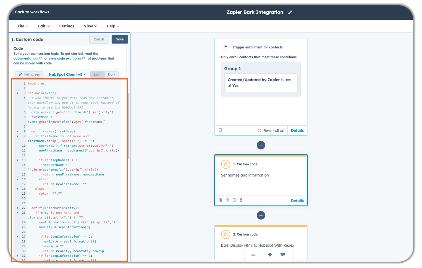
Task: Collapse the fold arrow at line 9
Action: (x=18, y=136)
